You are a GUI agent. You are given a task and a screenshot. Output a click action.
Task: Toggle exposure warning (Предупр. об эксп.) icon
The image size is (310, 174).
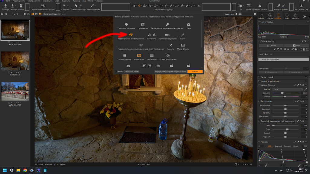point(260,6)
